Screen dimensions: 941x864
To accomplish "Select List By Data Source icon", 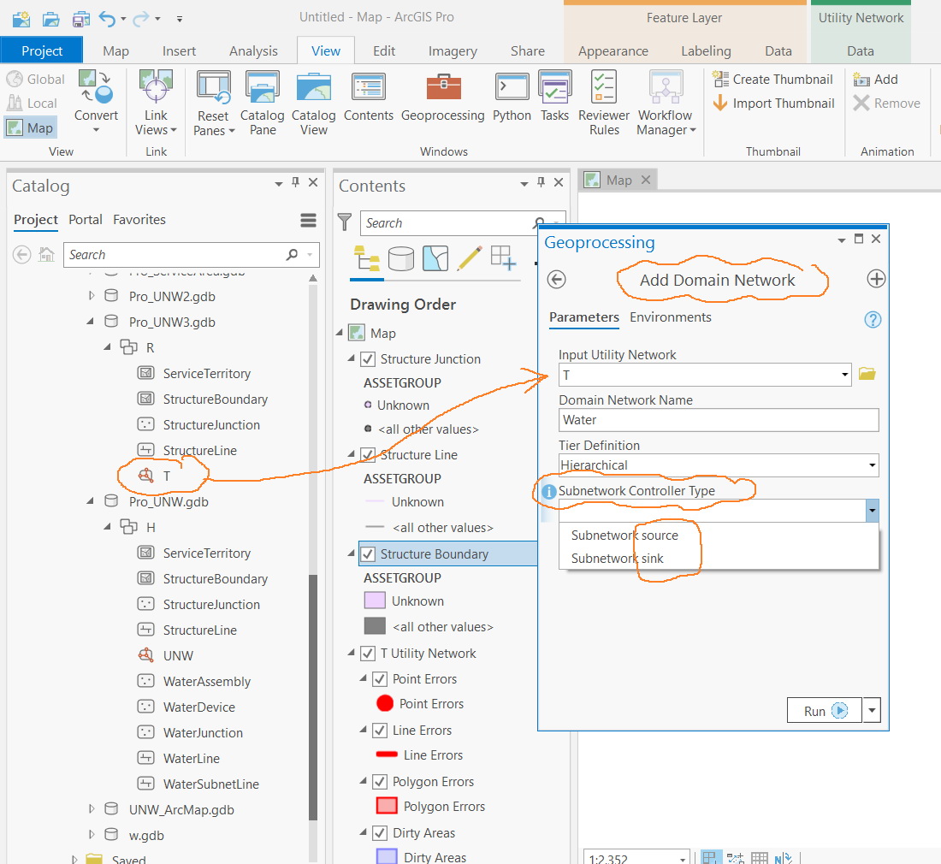I will coord(401,258).
